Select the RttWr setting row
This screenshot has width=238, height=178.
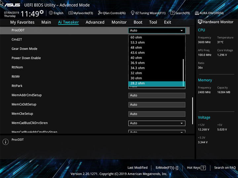click(16, 76)
